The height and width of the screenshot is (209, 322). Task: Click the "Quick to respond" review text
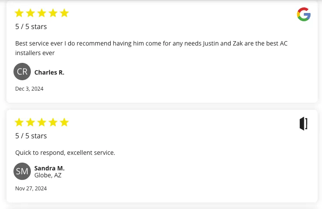(x=65, y=153)
